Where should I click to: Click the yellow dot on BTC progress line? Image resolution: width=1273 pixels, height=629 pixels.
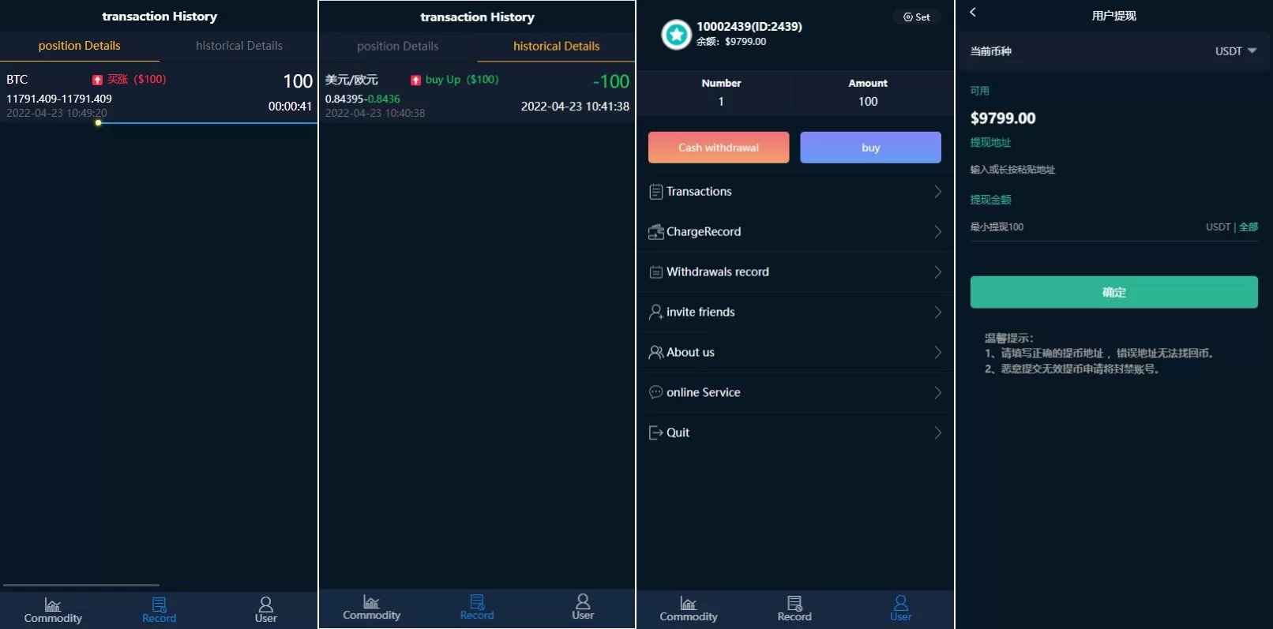pos(98,123)
